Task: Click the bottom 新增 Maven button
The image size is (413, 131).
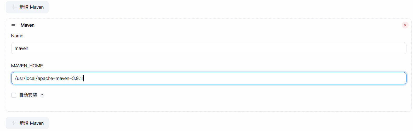Action: point(27,123)
